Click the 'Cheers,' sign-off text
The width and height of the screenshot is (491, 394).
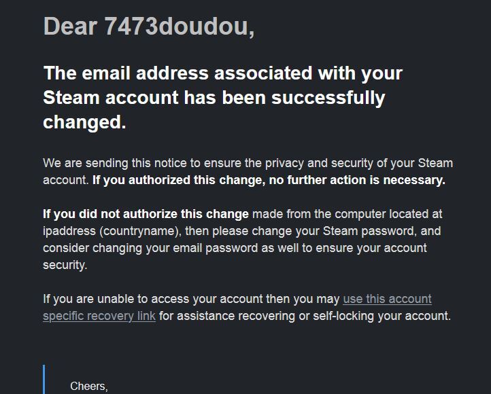coord(89,386)
